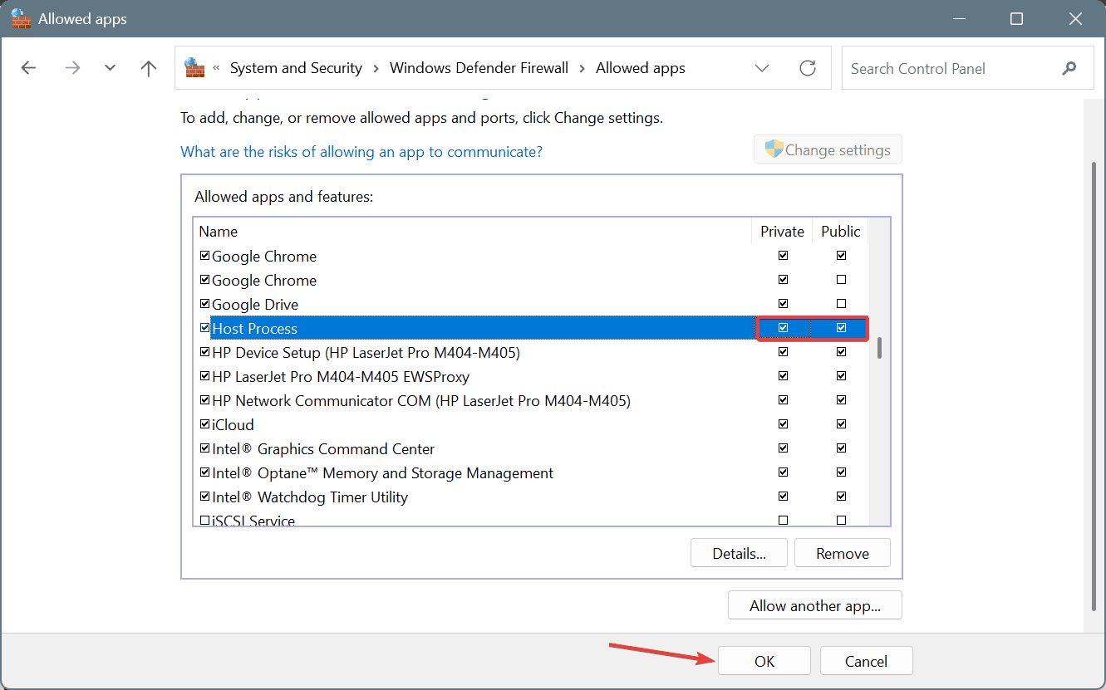Image resolution: width=1106 pixels, height=690 pixels.
Task: Uncheck the iCloud Public checkbox
Action: (x=841, y=424)
